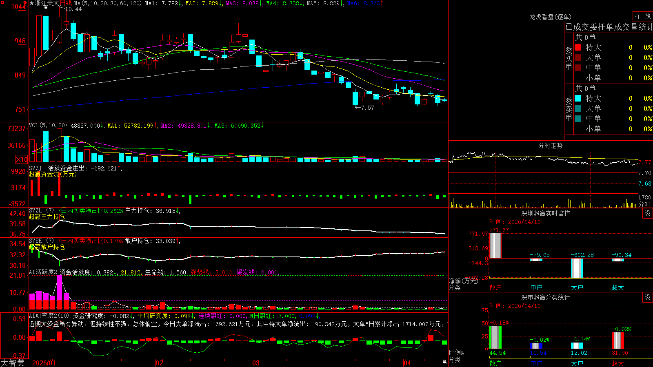
Task: Click the 02 month marker on the date axis
Action: 160,363
